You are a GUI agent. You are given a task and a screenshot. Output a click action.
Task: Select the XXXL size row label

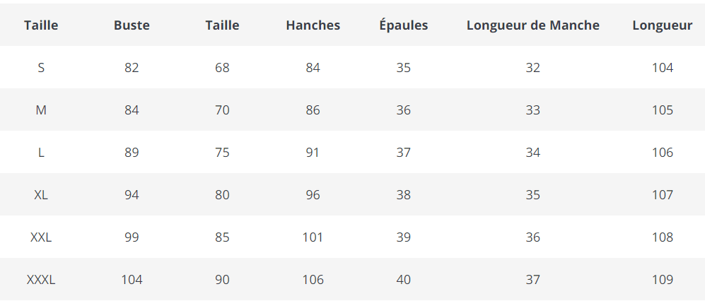click(x=41, y=280)
